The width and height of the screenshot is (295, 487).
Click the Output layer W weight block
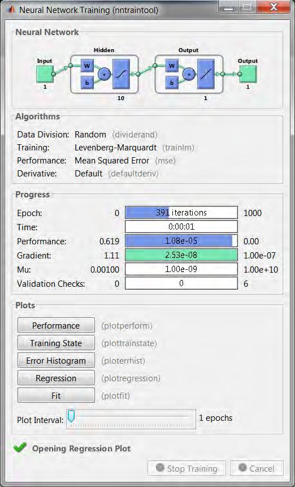tap(172, 66)
